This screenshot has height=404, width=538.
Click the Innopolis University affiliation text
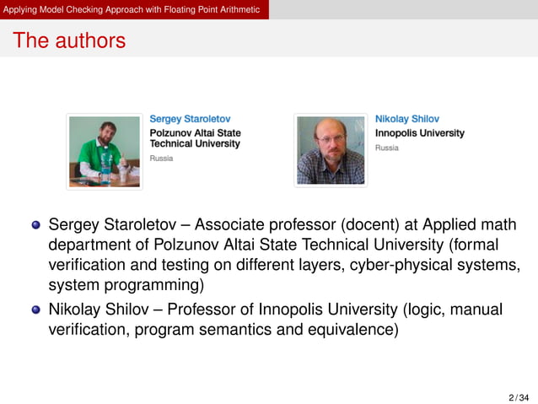point(420,133)
